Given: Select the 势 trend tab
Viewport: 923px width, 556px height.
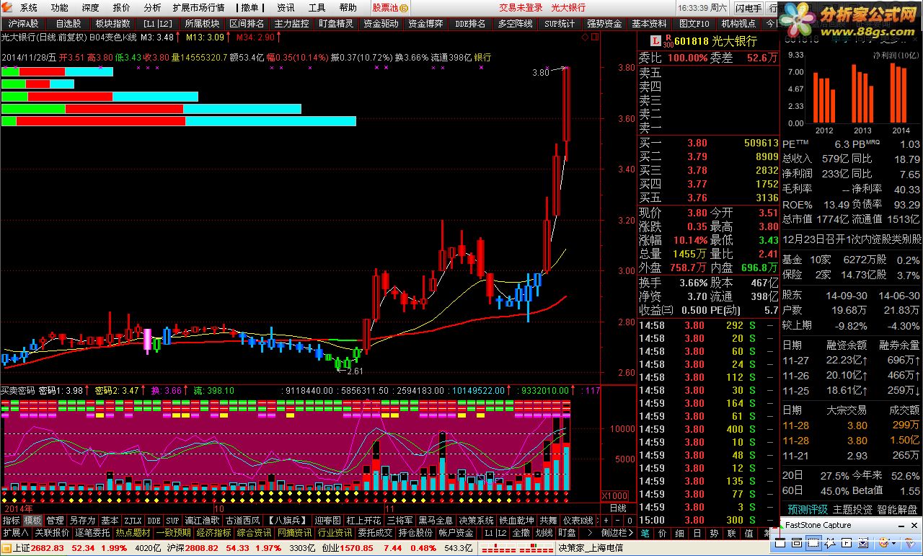Looking at the screenshot, I should click(x=713, y=533).
